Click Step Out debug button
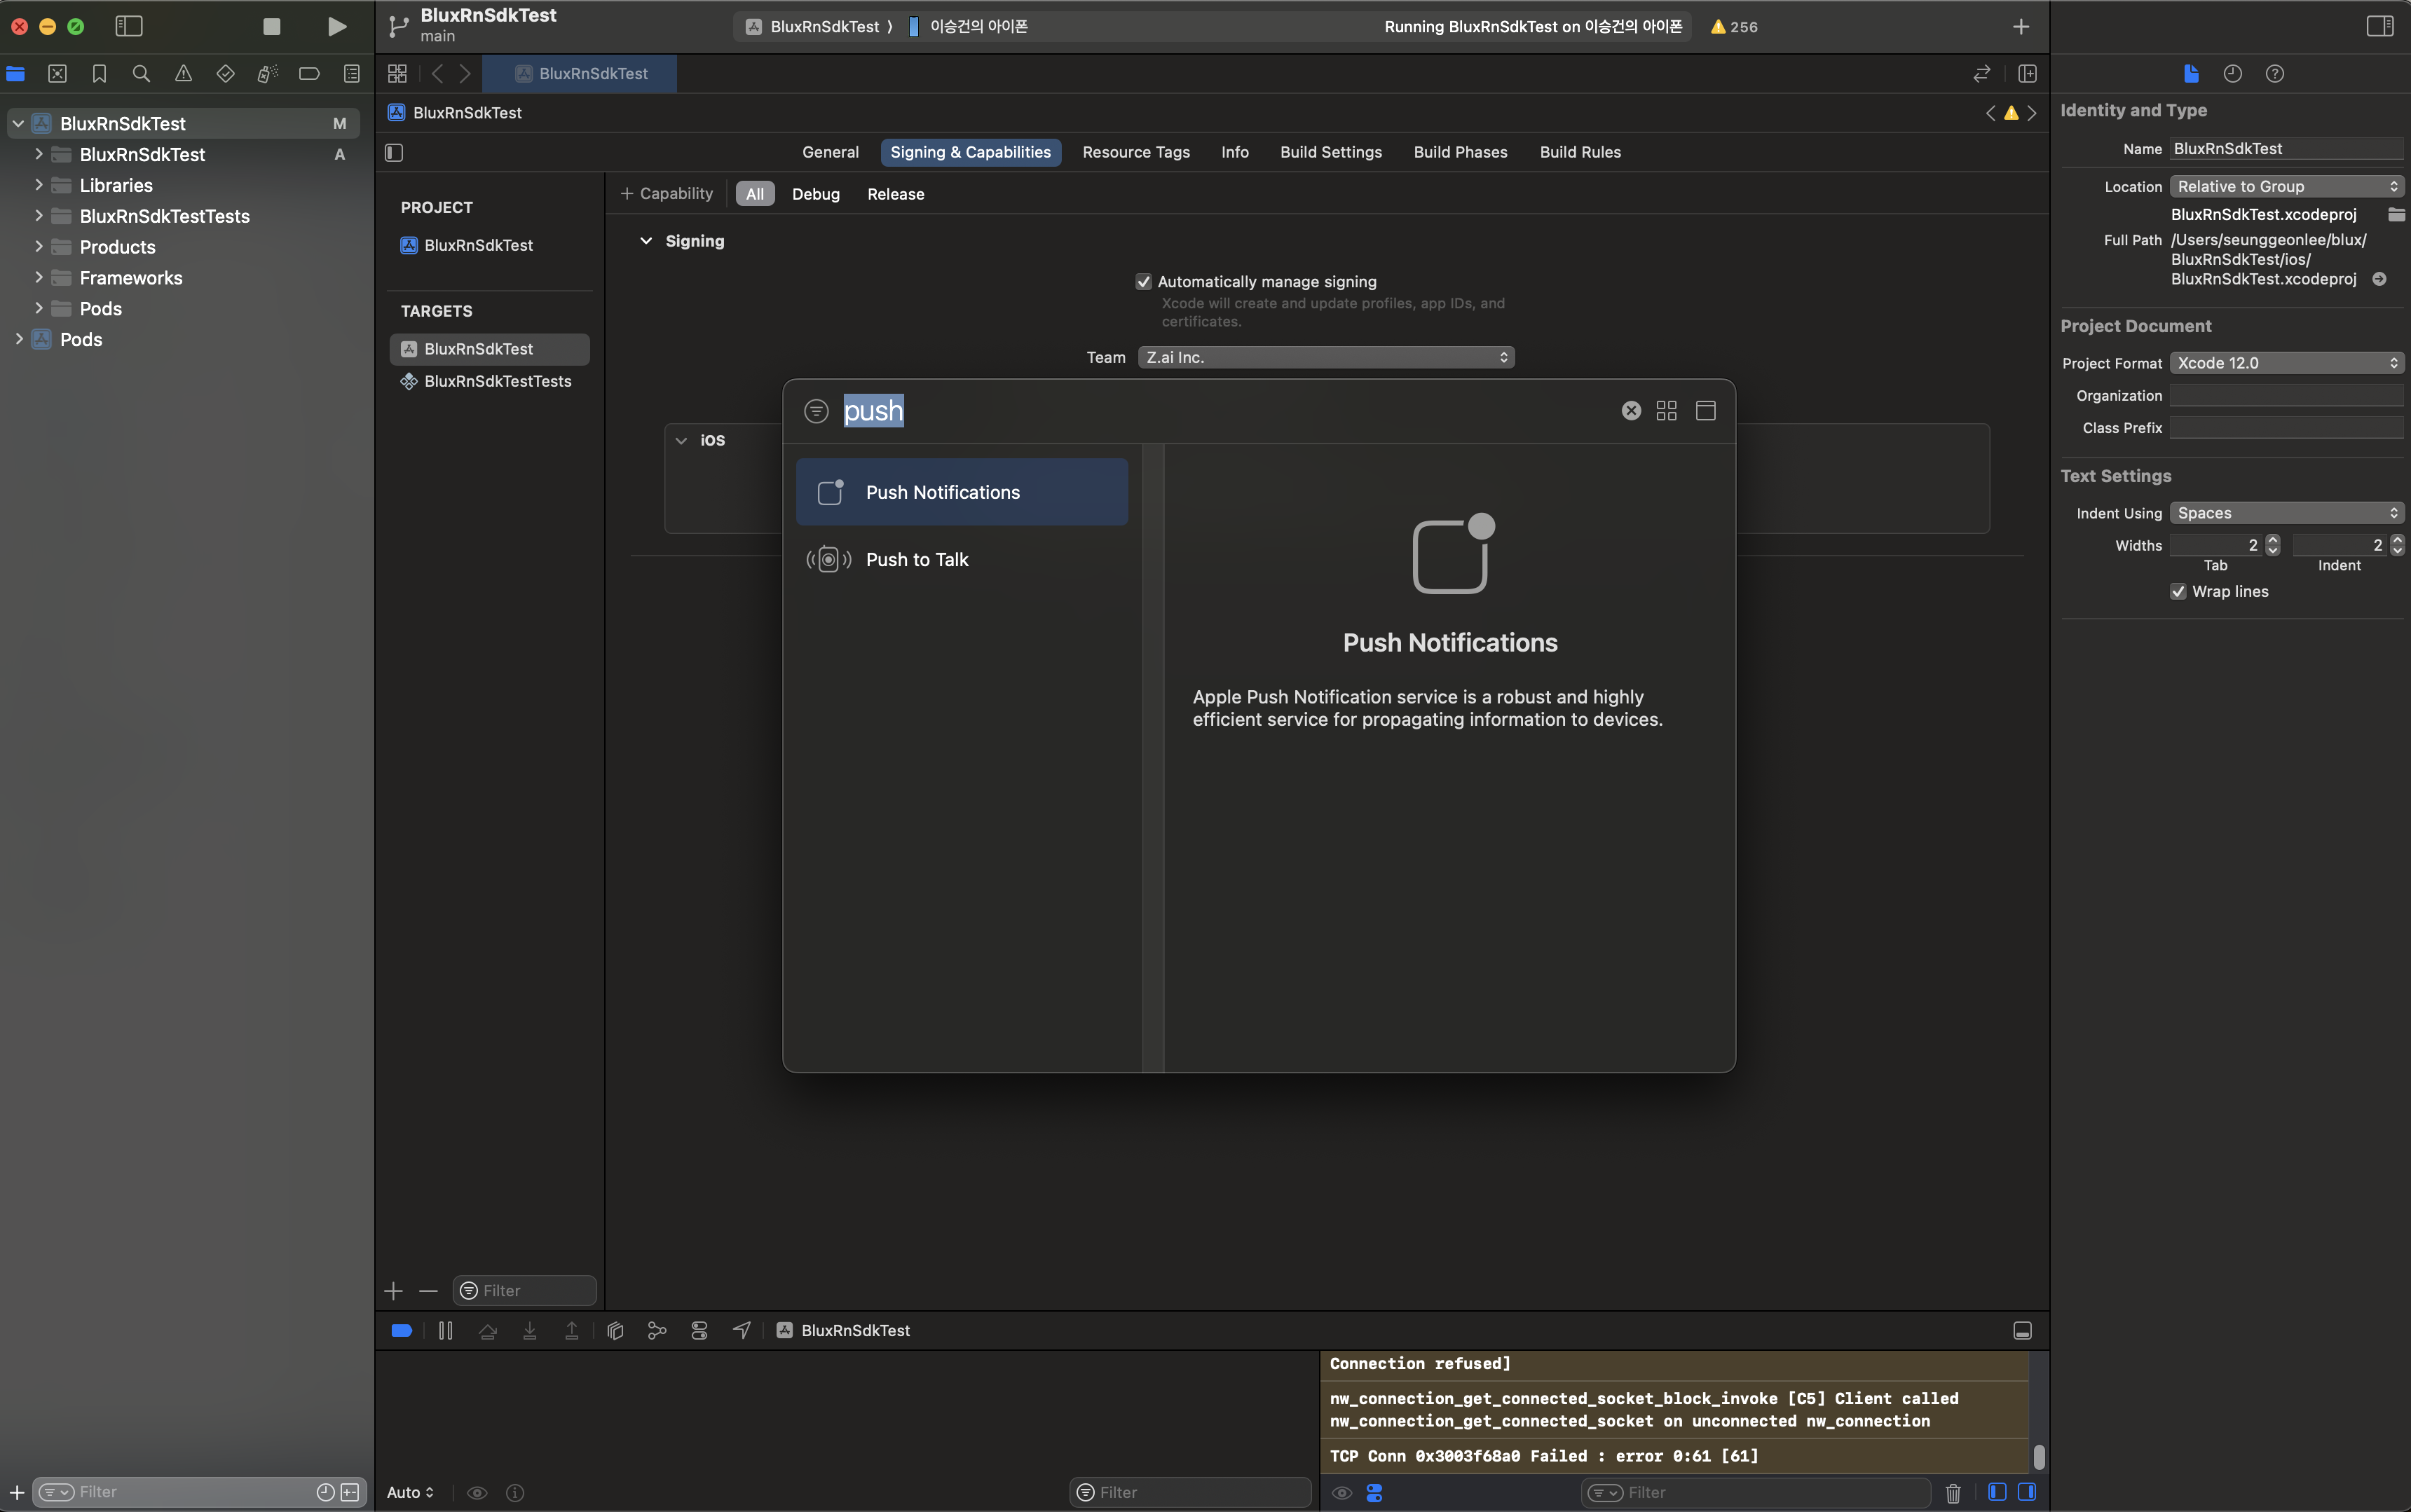2411x1512 pixels. click(572, 1331)
